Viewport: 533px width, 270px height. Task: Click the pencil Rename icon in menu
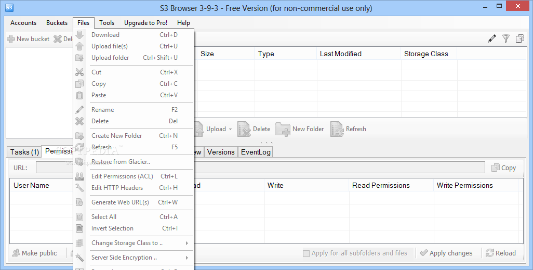pyautogui.click(x=79, y=110)
